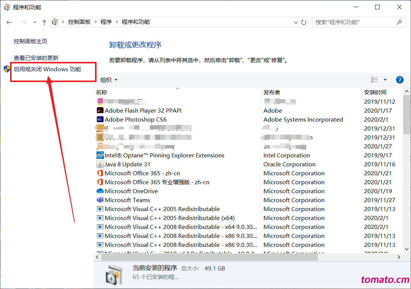Open the 组织 dropdown menu
The height and width of the screenshot is (289, 411).
(x=109, y=80)
